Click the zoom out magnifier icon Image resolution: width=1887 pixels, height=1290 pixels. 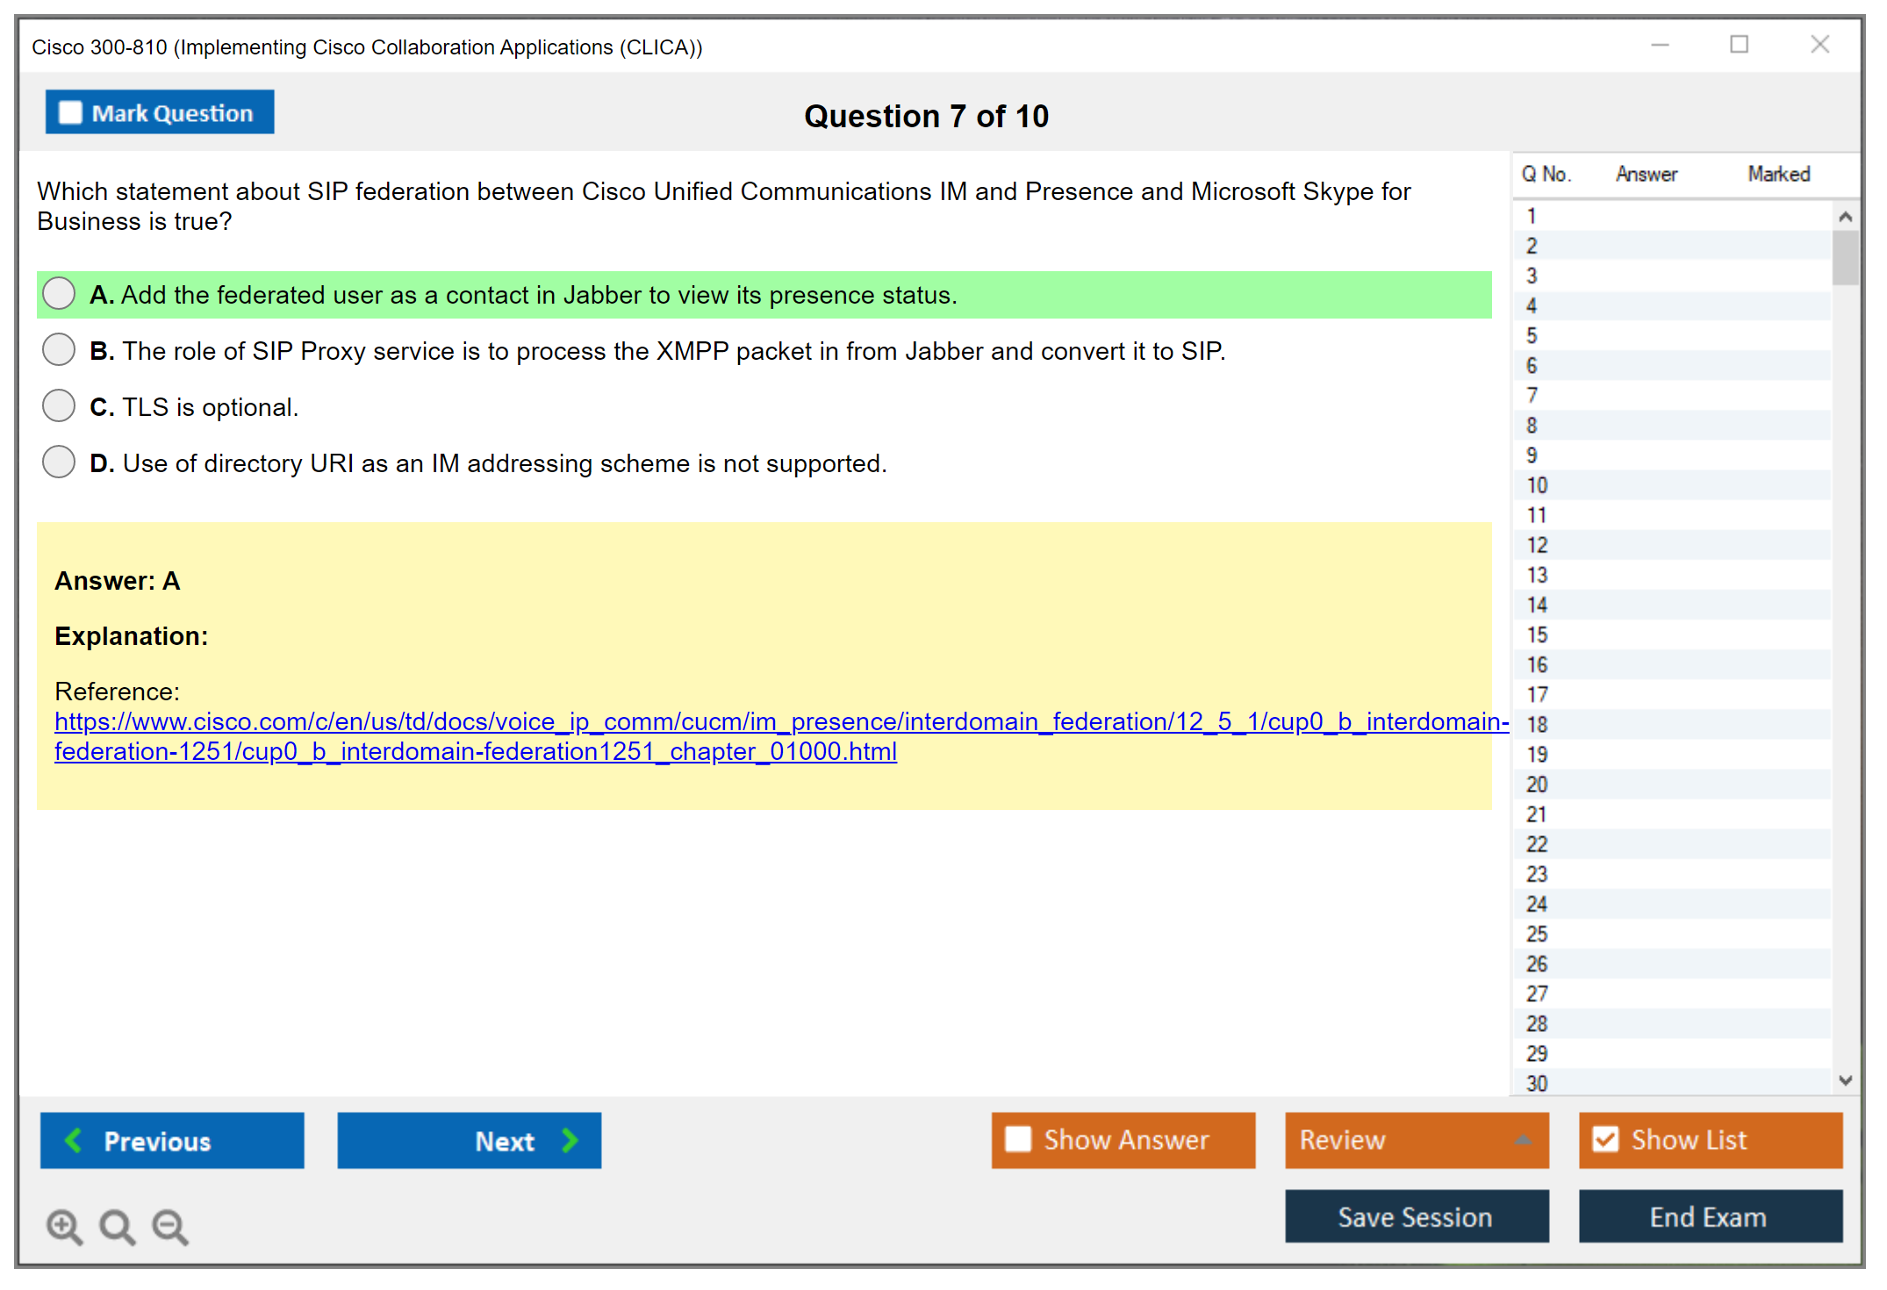click(169, 1226)
